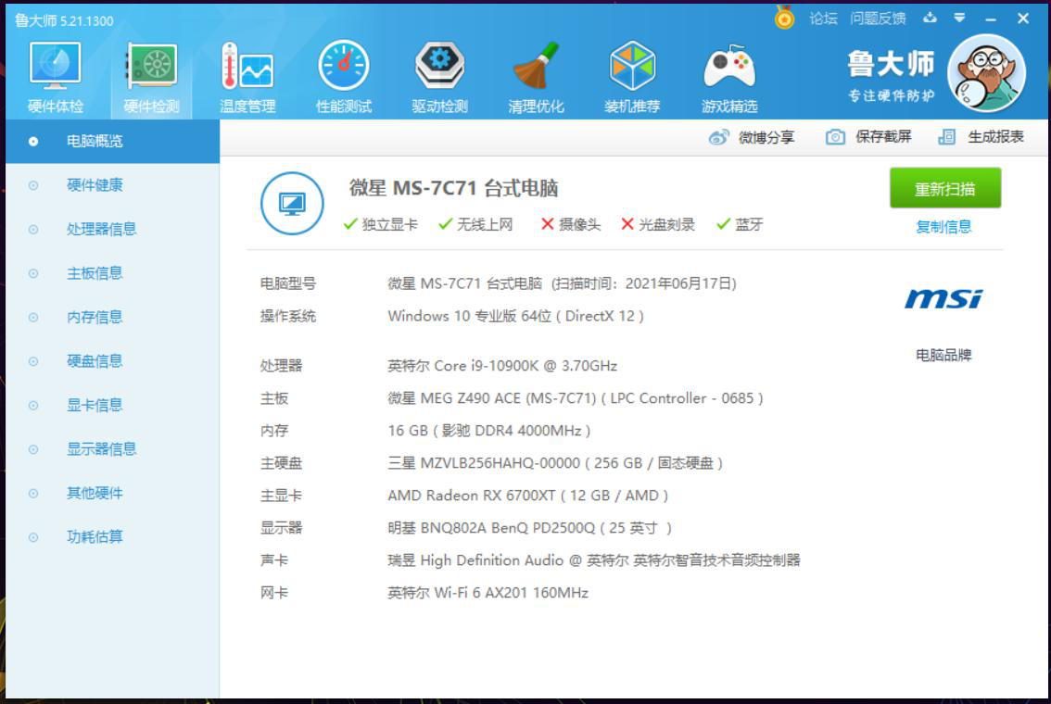Open 装机推荐 cube icon

[632, 76]
